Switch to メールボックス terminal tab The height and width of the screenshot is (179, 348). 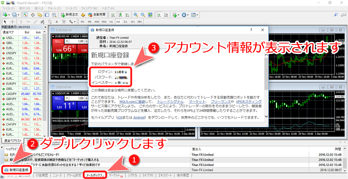pos(95,175)
